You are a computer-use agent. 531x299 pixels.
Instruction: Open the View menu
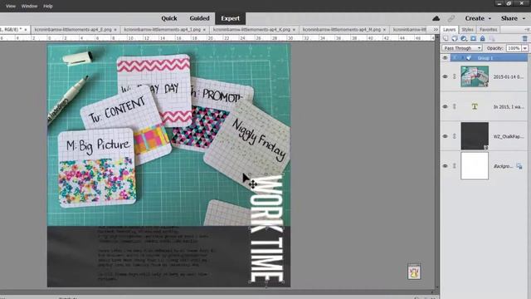coord(11,6)
